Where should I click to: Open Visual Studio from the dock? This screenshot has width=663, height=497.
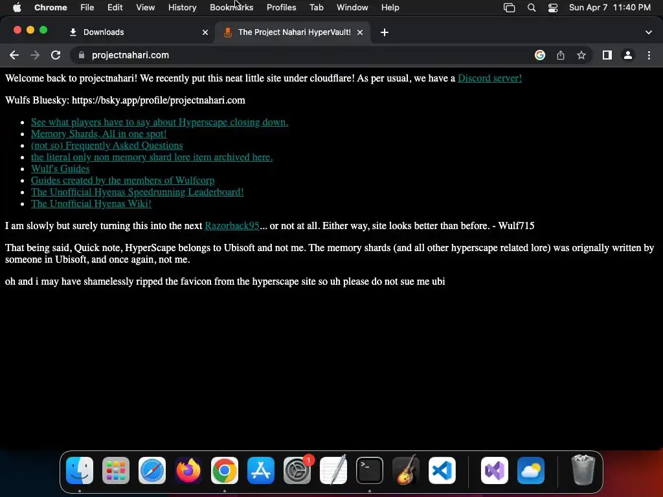(x=495, y=470)
